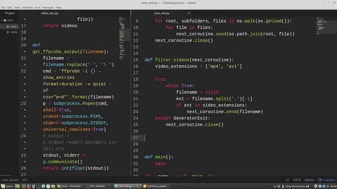This screenshot has width=337, height=189.
Task: Click 'def filter_videos' function name
Action: [x=172, y=60]
